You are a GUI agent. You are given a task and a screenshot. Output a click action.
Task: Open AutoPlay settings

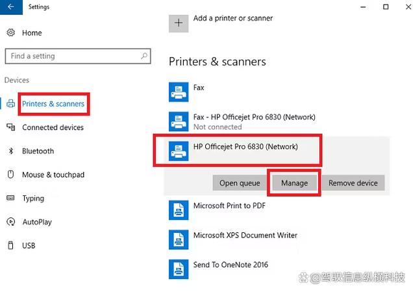(37, 222)
